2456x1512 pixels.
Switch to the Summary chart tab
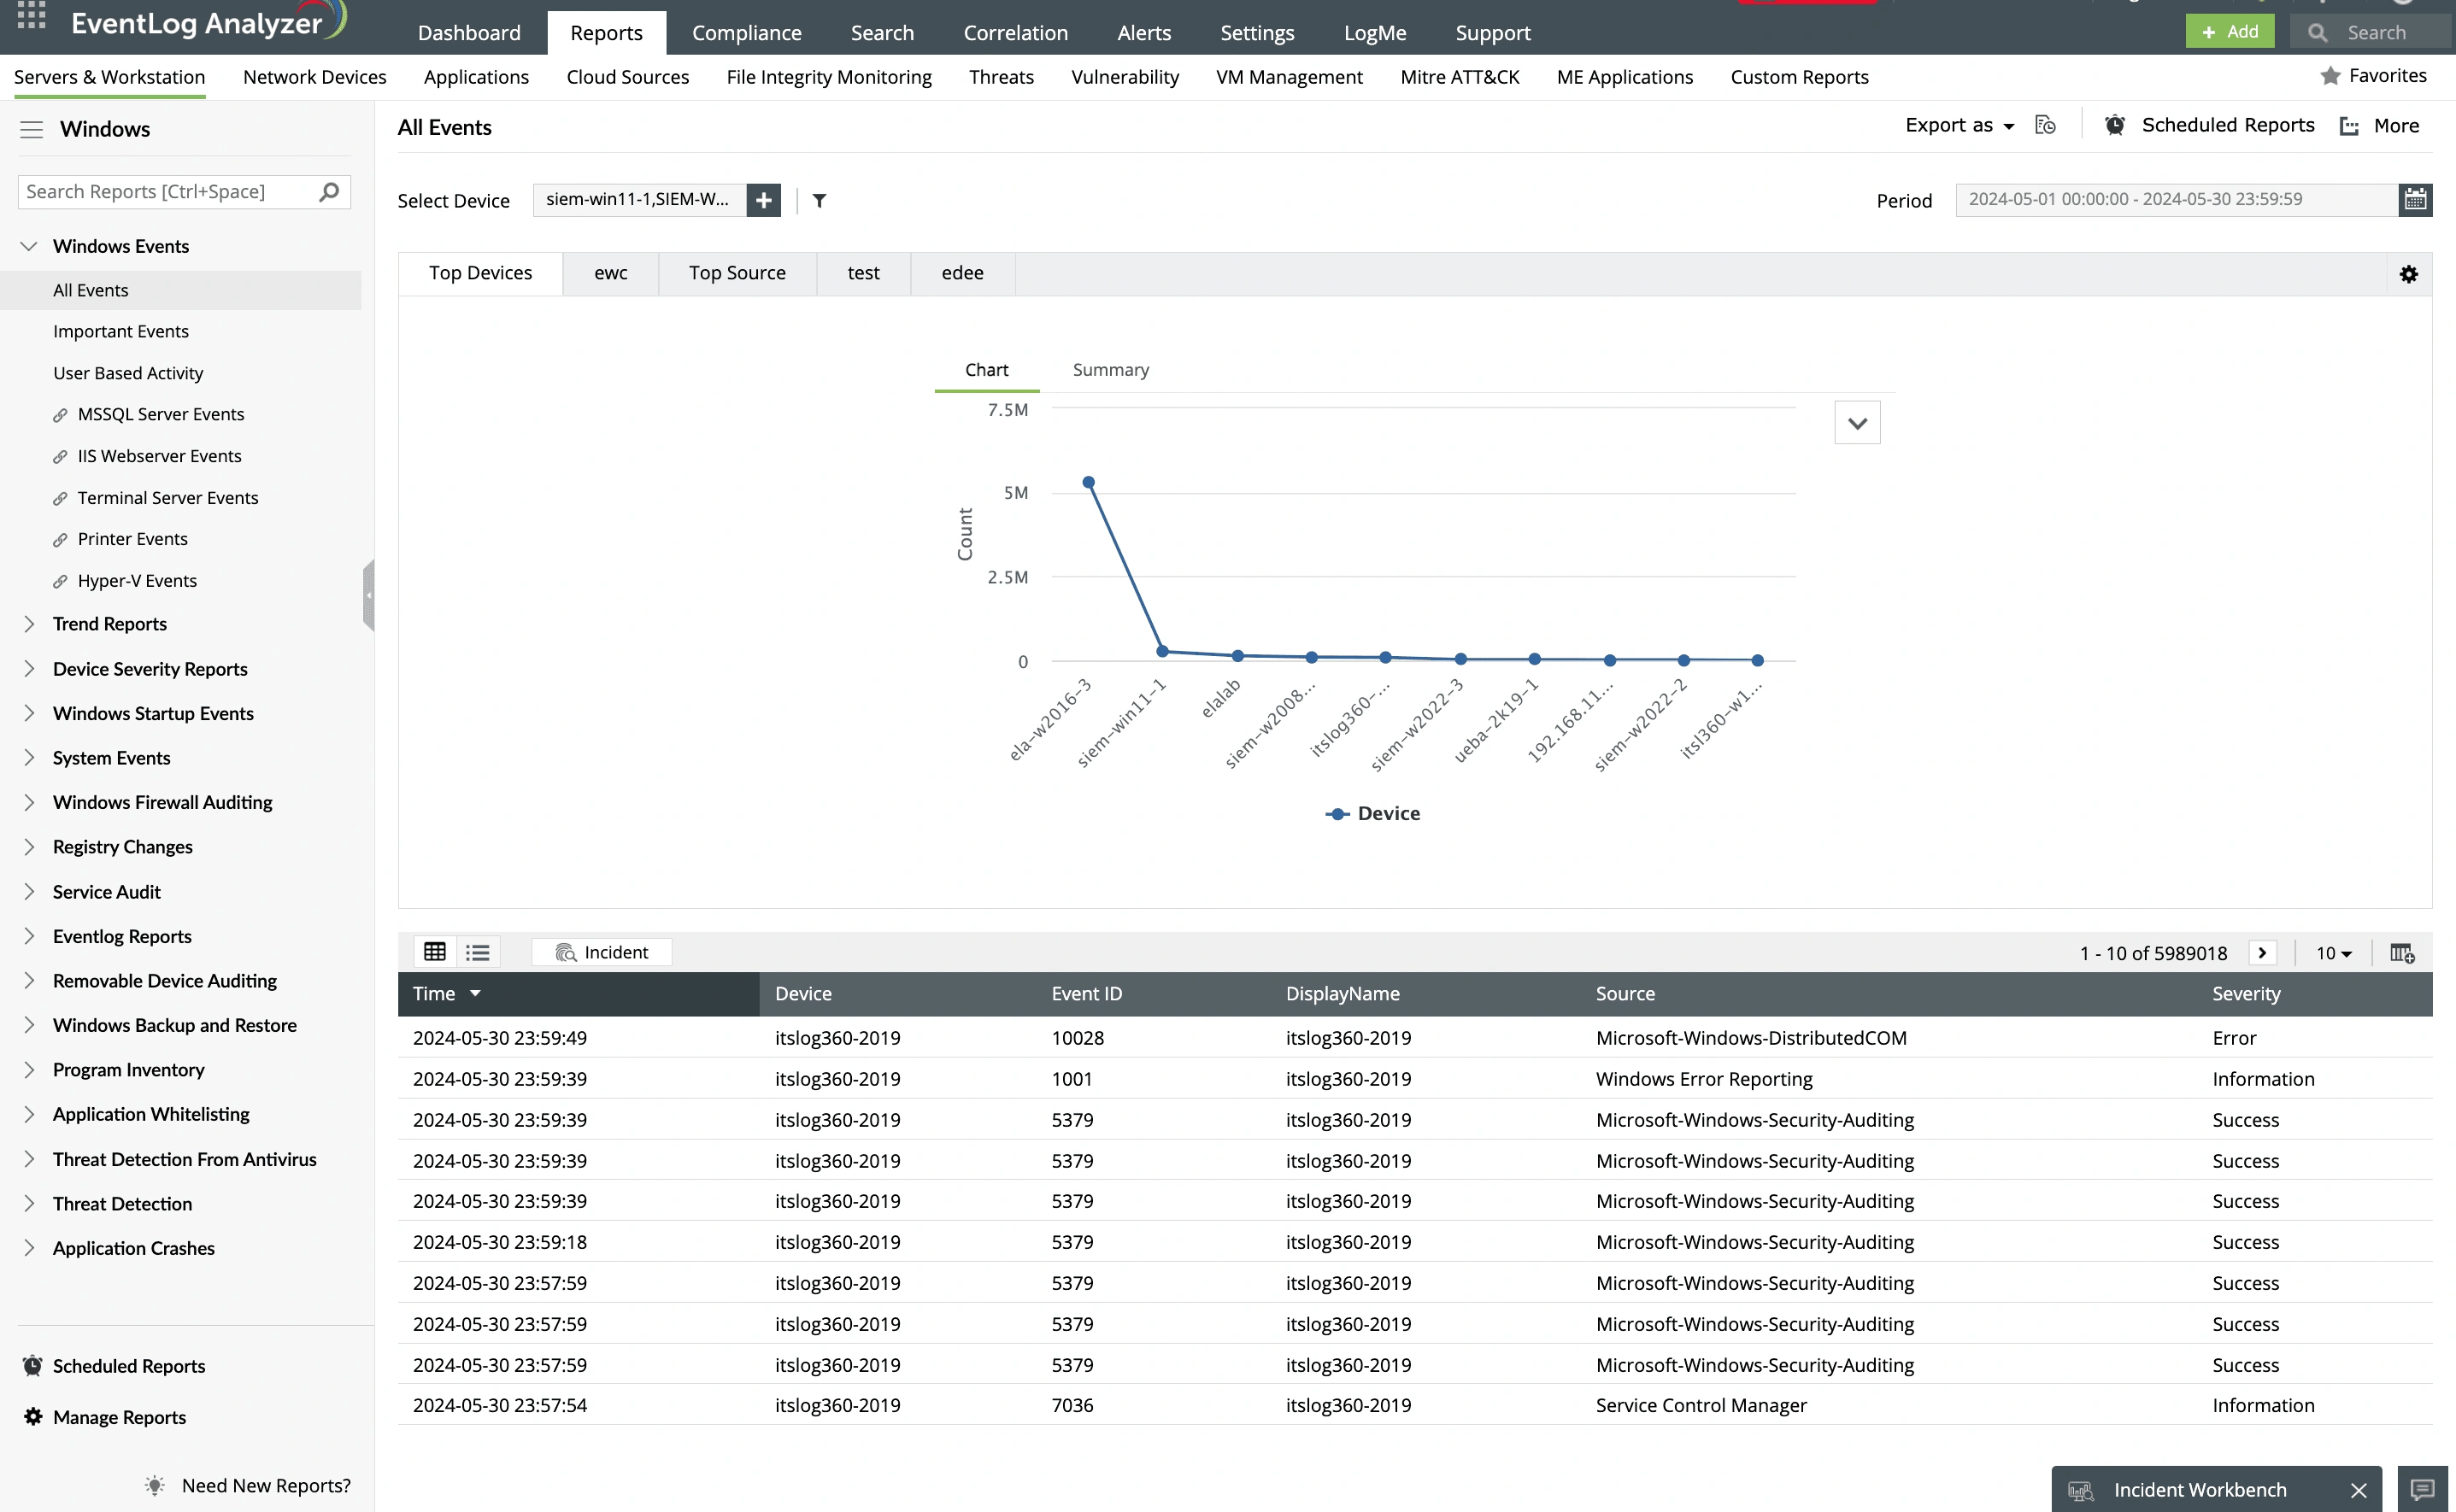point(1110,370)
